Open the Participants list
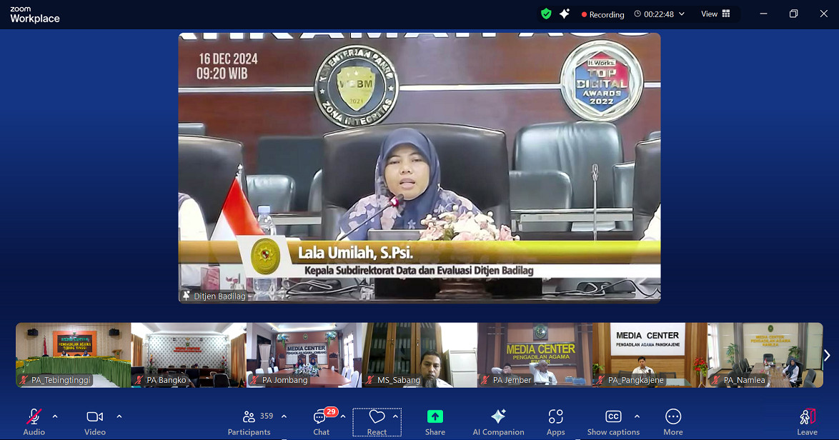Image resolution: width=839 pixels, height=440 pixels. [x=249, y=420]
